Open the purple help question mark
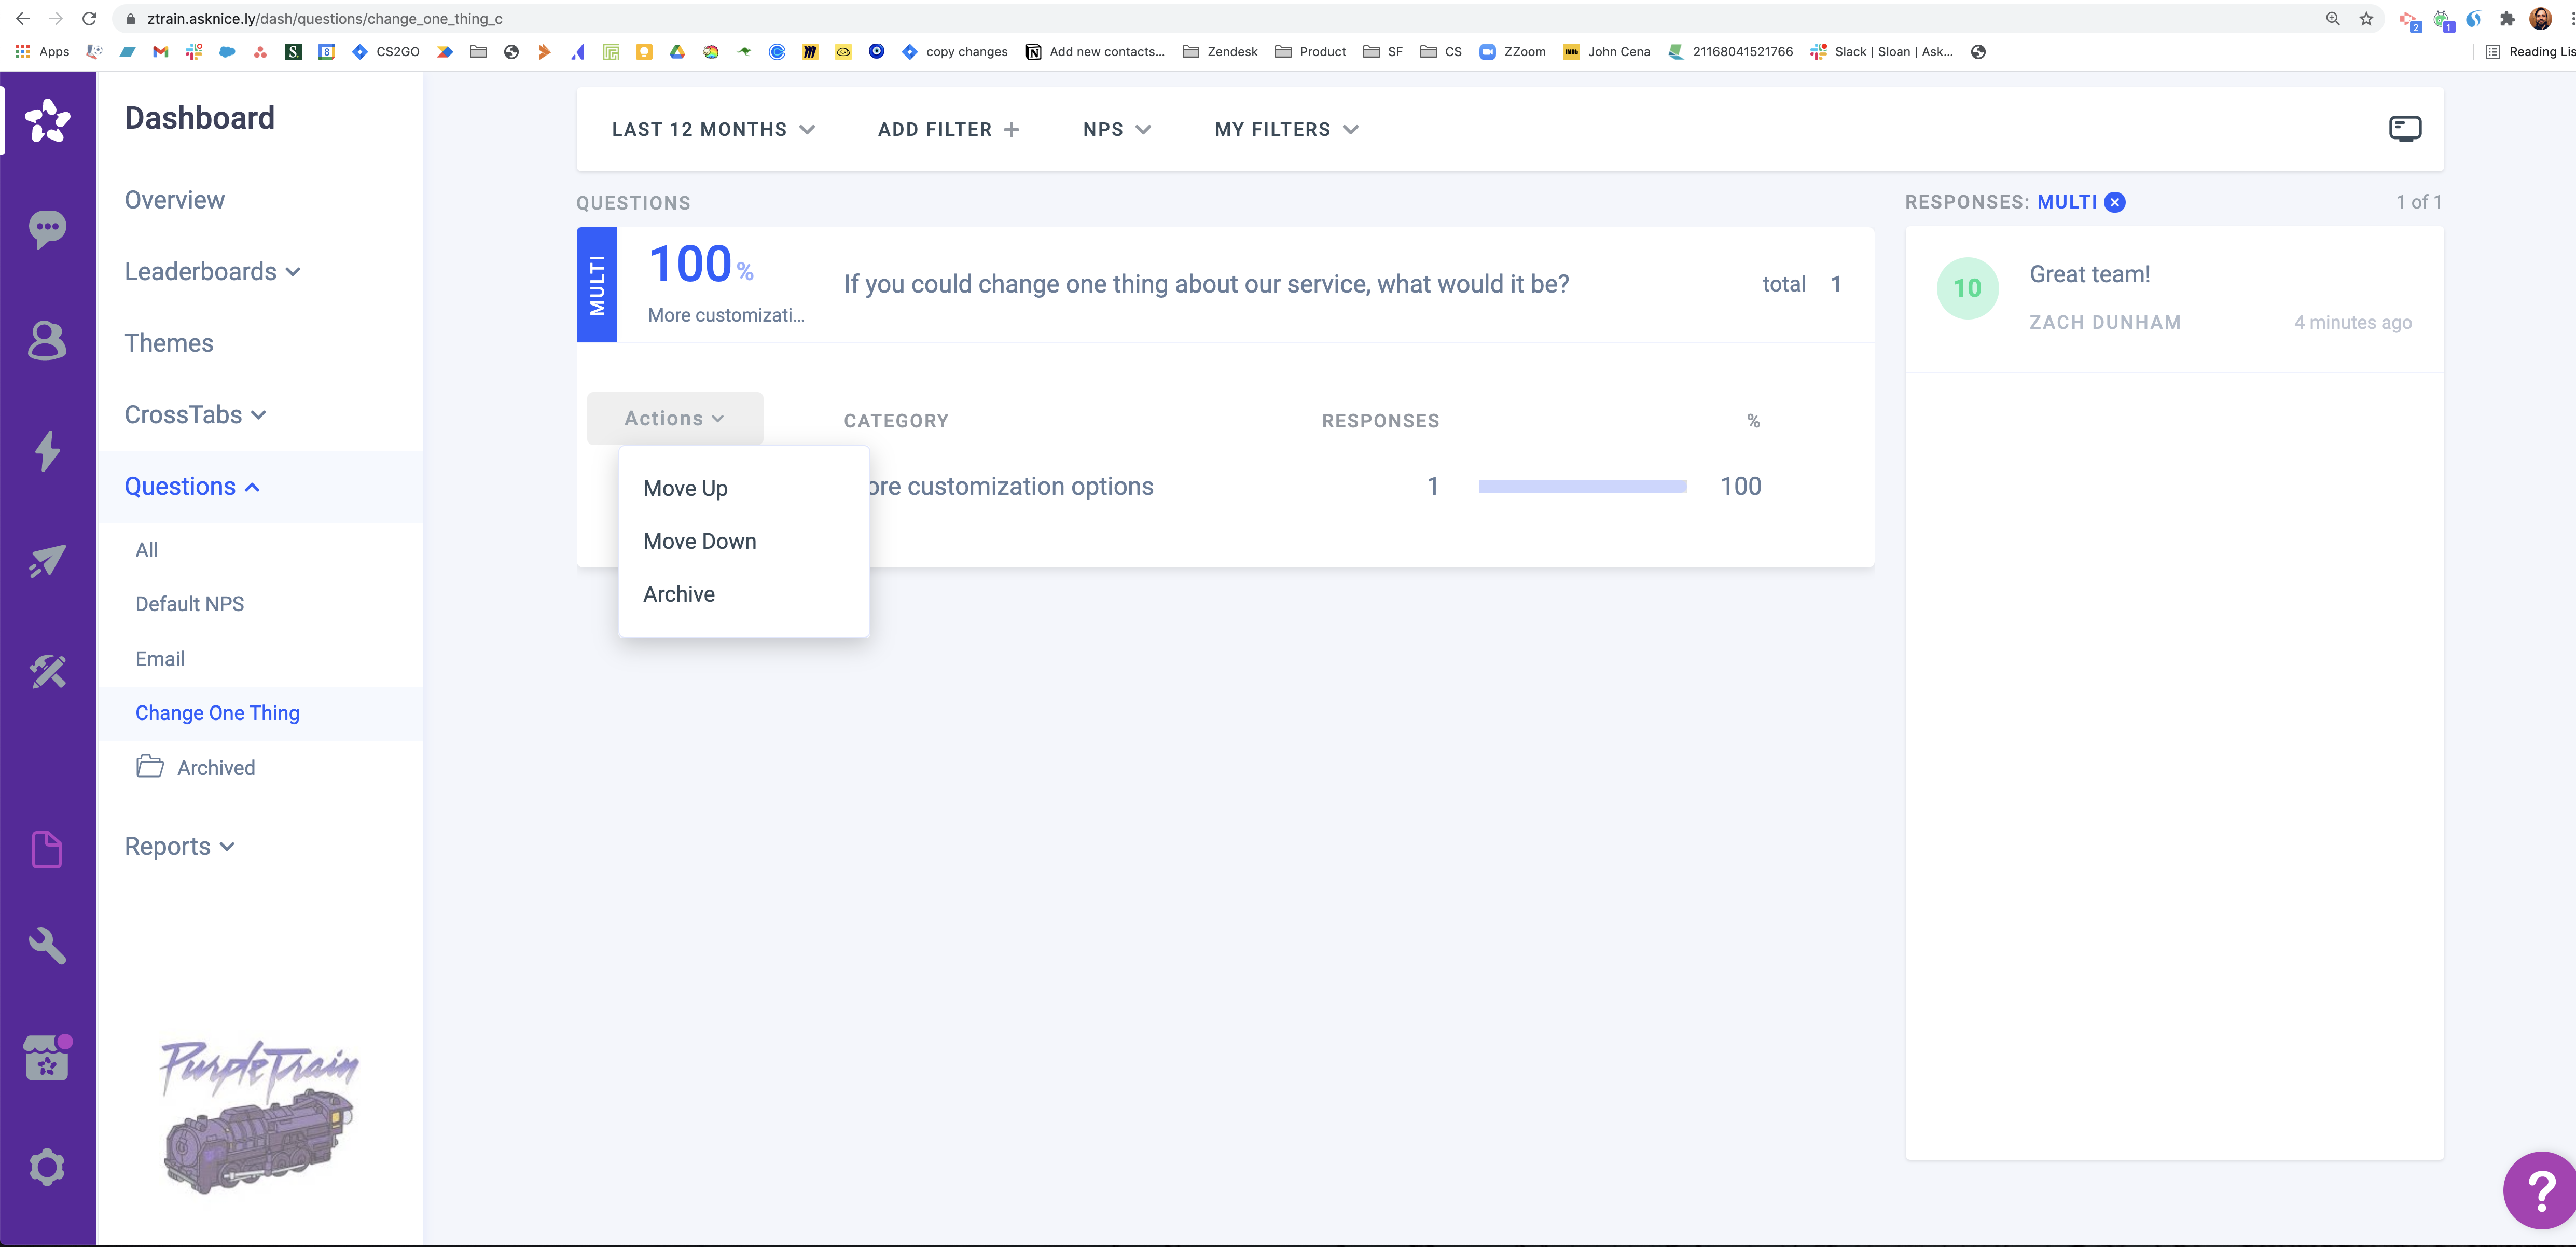 coord(2541,1190)
